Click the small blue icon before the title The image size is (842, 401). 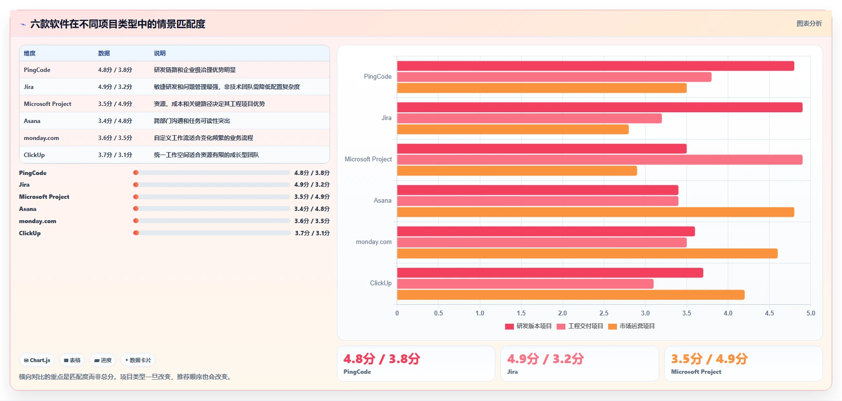[23, 24]
